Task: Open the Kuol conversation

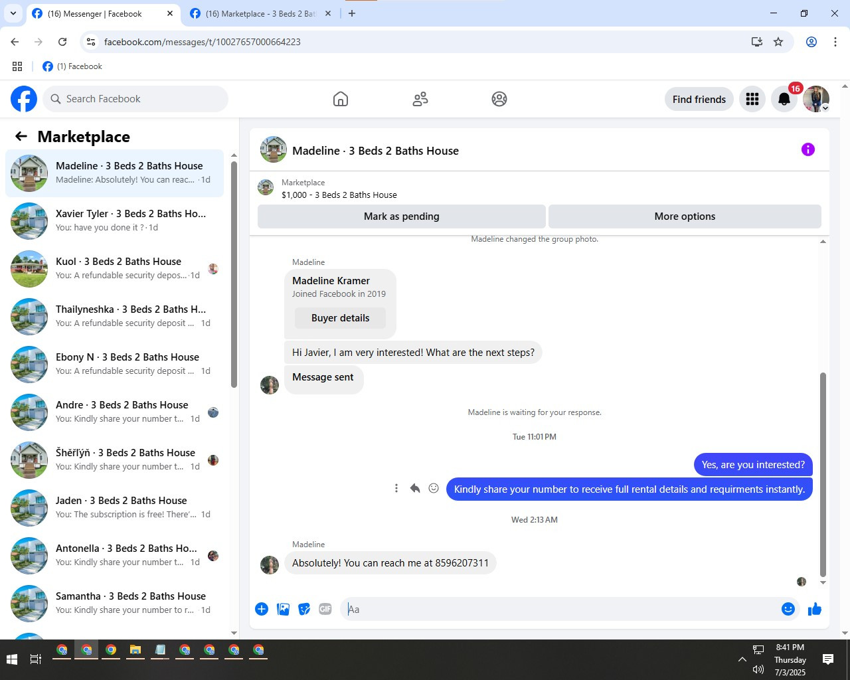Action: pos(115,269)
